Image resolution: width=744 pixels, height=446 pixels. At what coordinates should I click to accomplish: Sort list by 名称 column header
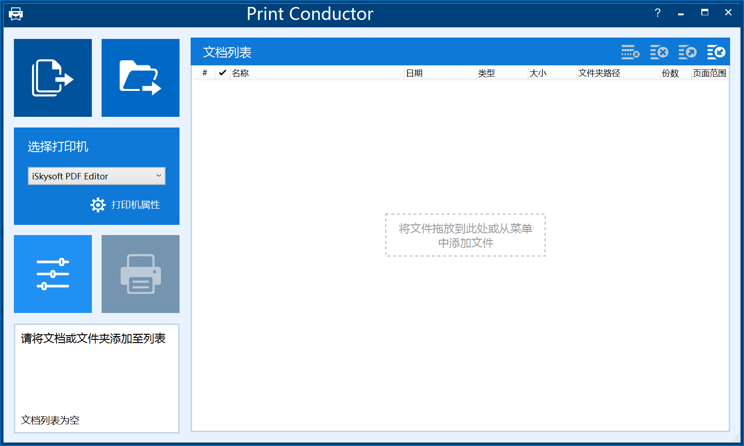coord(317,73)
